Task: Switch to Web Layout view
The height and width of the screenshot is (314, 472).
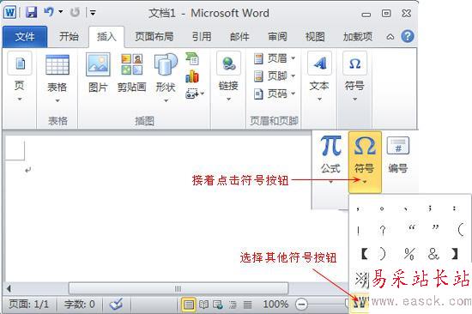Action: coord(218,305)
